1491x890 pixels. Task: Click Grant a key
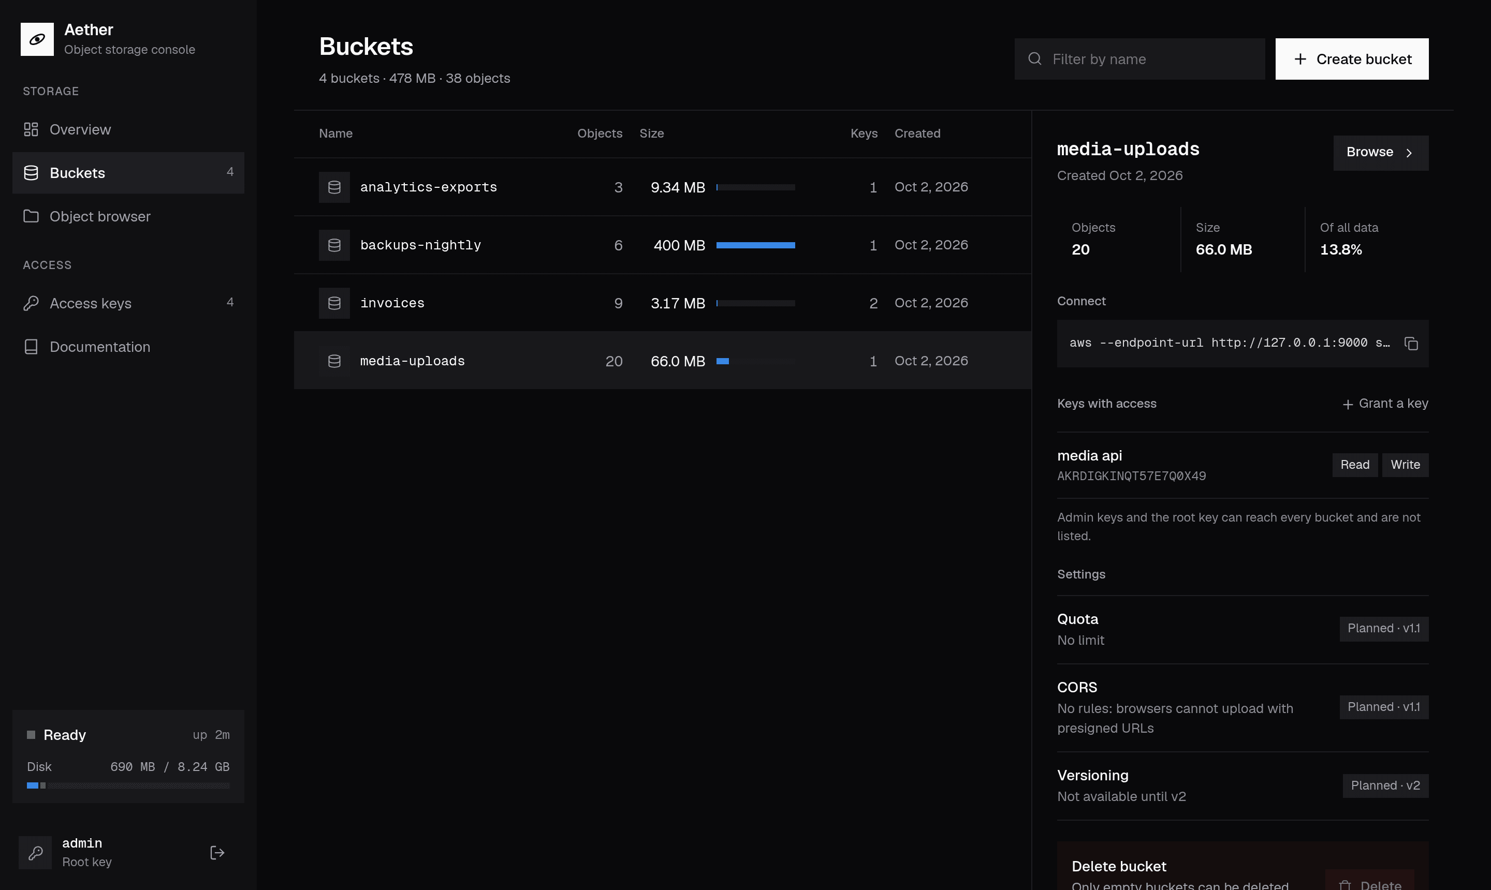(x=1385, y=404)
